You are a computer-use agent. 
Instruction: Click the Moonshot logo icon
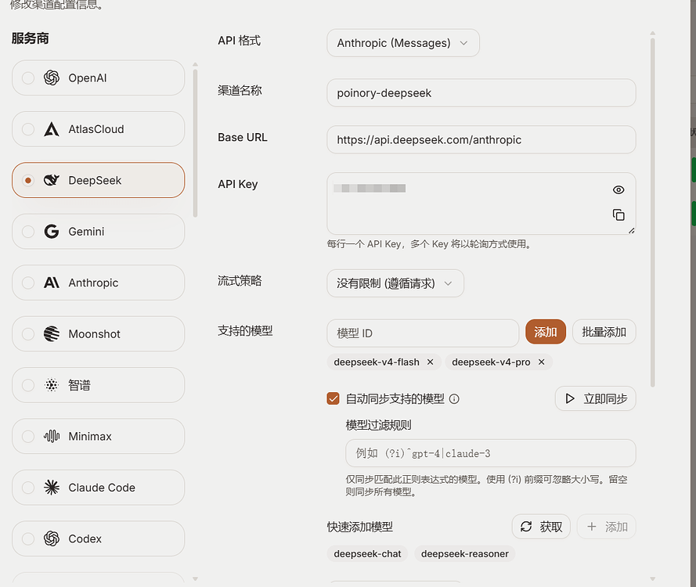pos(52,333)
